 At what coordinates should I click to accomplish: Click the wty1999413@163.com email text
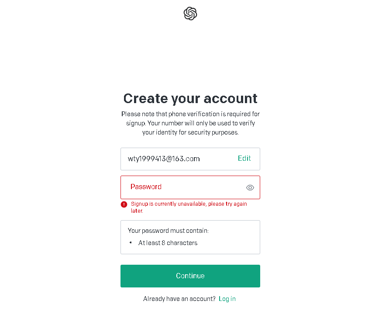(164, 159)
